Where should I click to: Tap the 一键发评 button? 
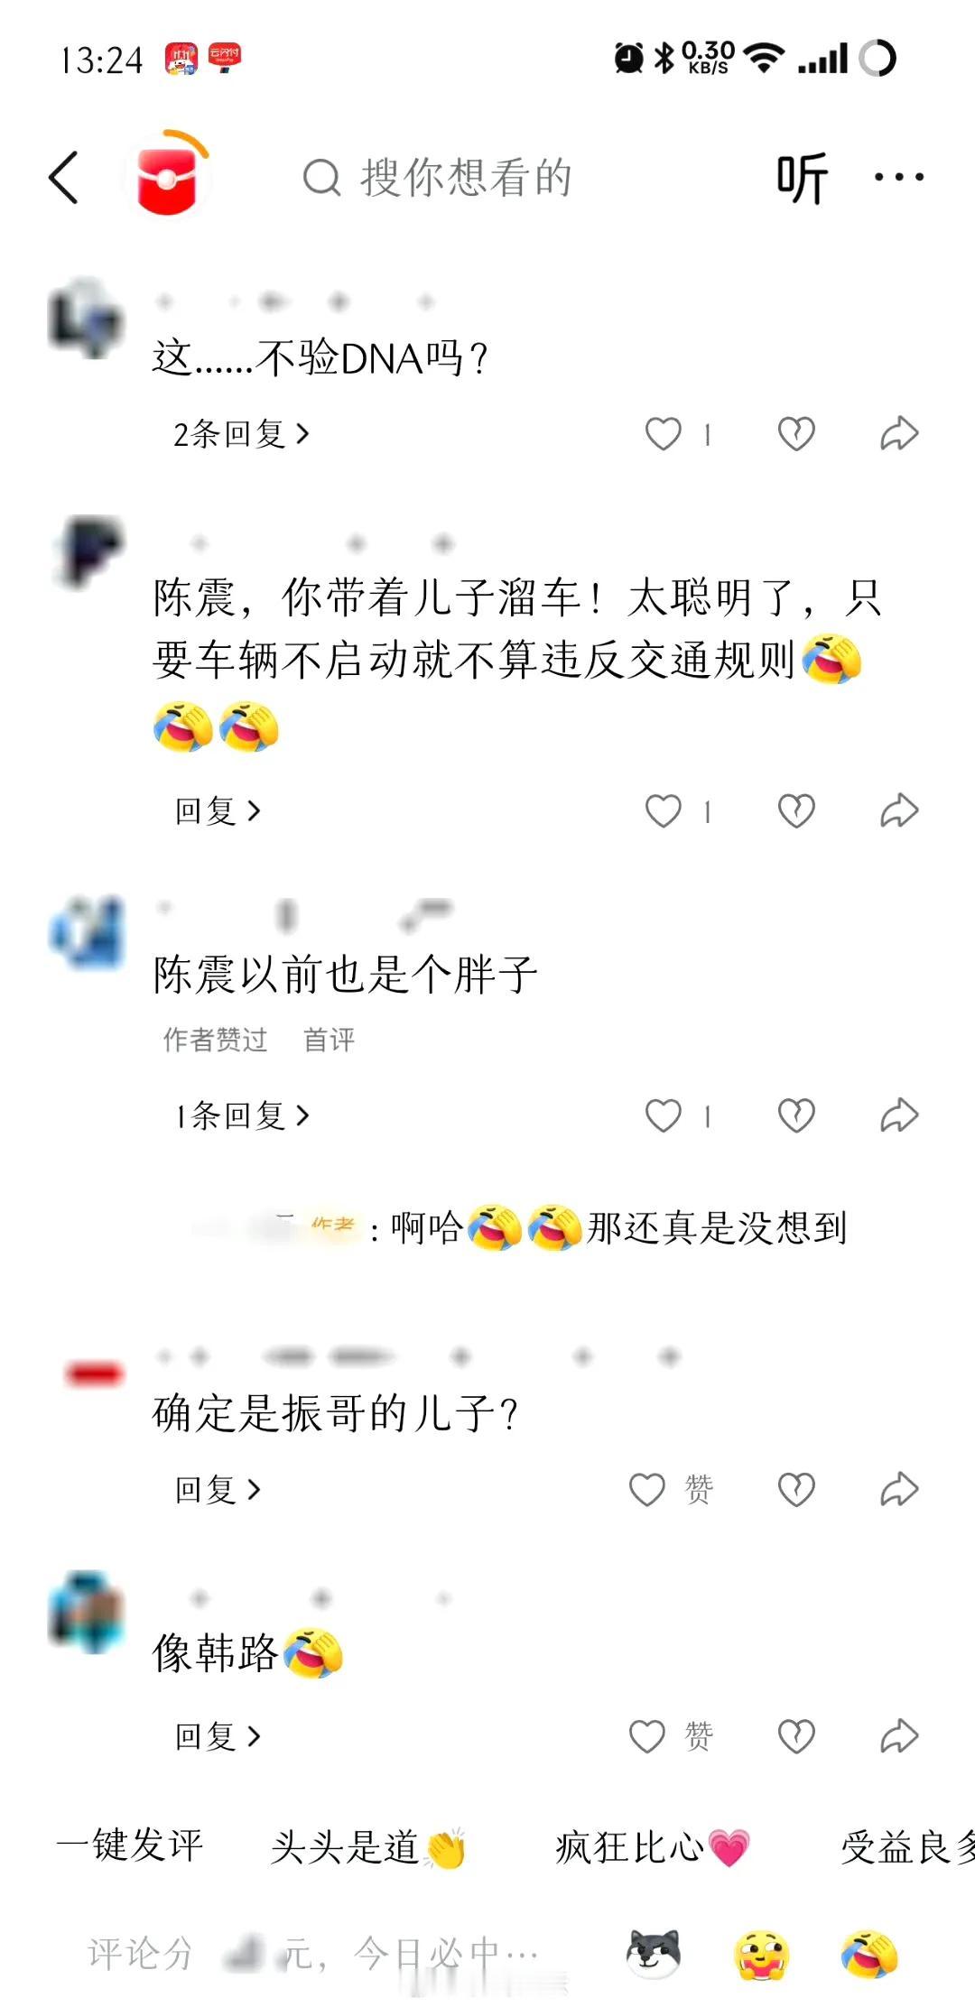pyautogui.click(x=130, y=1845)
